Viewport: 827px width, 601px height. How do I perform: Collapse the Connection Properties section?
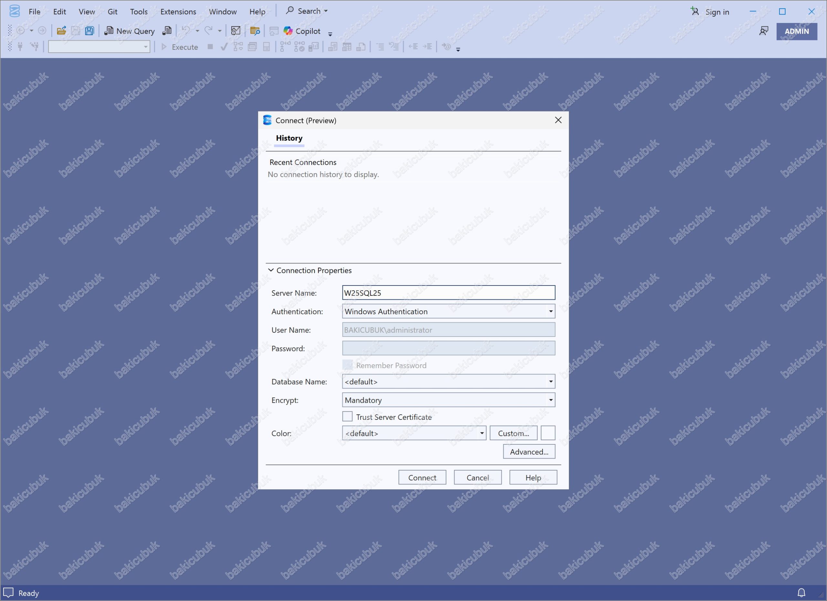(x=271, y=270)
